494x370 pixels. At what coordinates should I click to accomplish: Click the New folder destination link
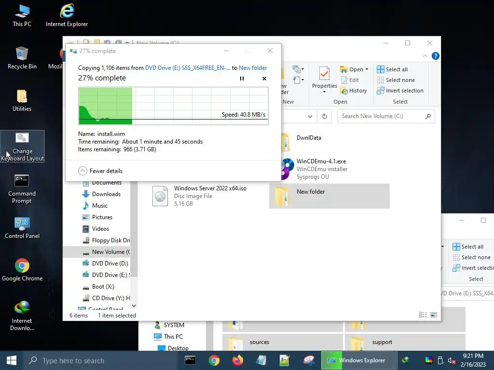[253, 68]
